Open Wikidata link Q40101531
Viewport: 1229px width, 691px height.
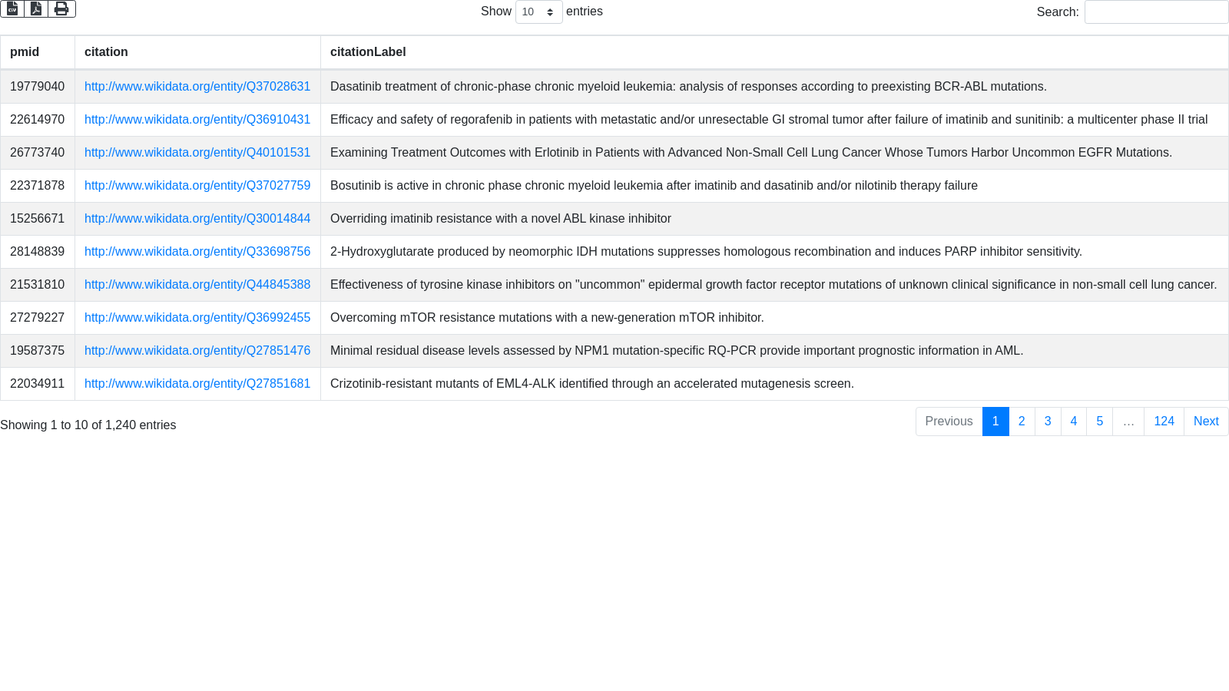pos(197,153)
